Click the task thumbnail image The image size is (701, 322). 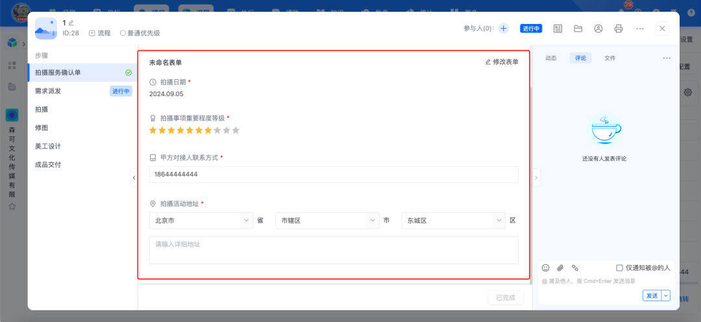(x=46, y=28)
